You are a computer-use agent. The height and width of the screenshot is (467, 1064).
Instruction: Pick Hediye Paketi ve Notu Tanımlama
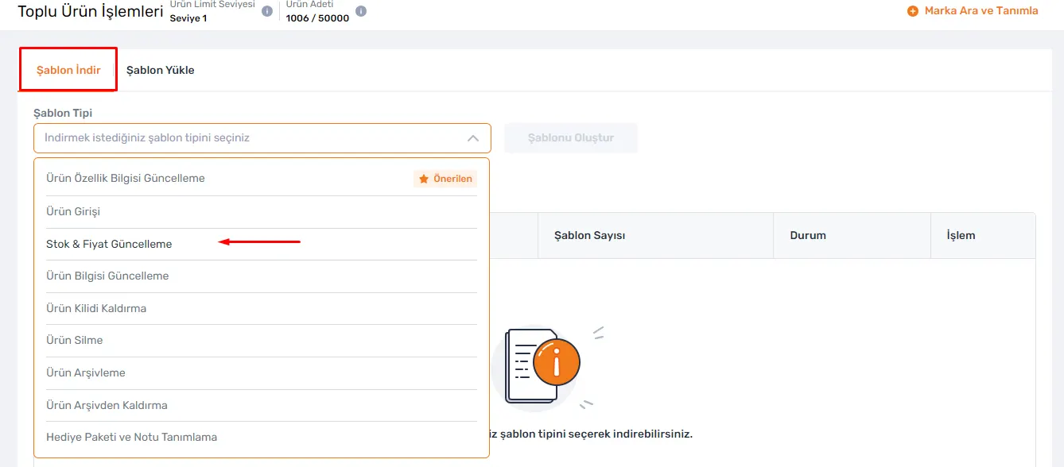(x=262, y=437)
